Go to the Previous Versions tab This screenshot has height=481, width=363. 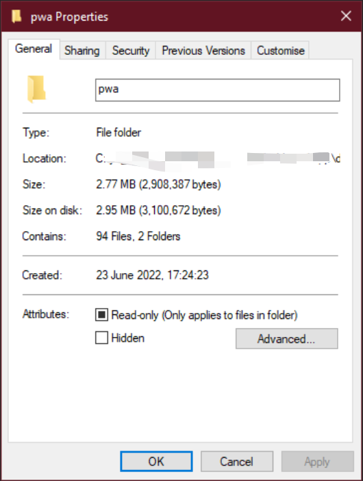[x=203, y=51]
